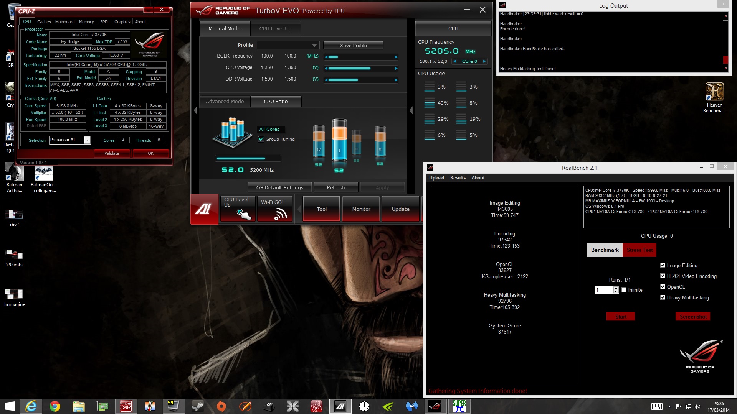Adjust the BCLK Frequency slider

[x=361, y=57]
